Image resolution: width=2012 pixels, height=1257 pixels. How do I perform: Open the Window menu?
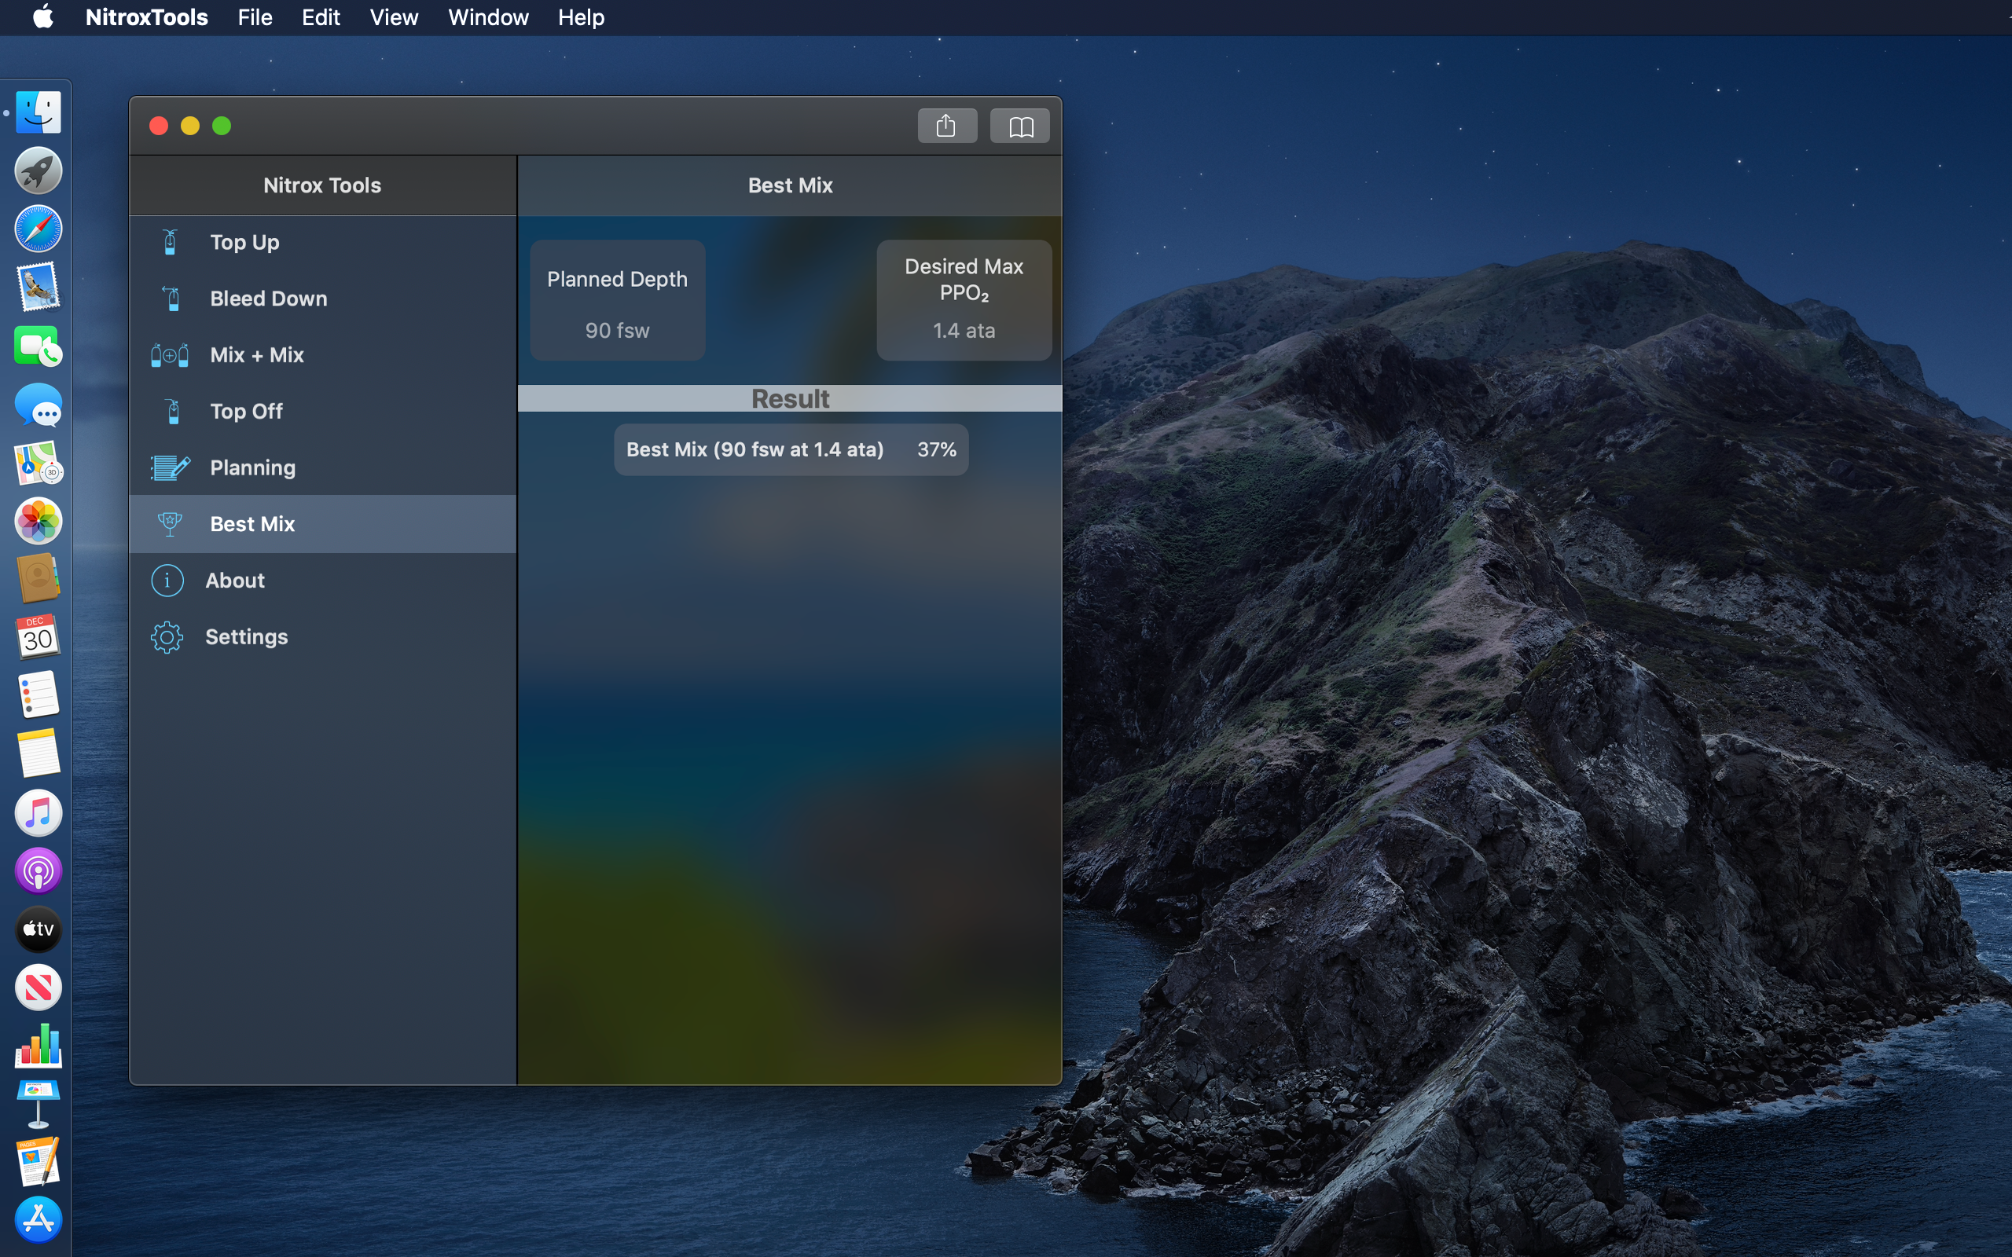(488, 16)
